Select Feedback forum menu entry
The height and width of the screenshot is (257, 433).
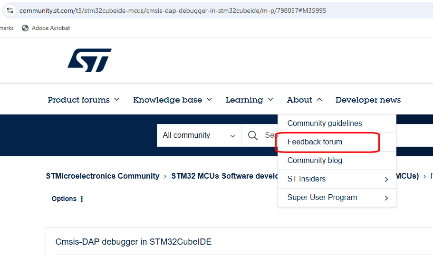point(337,142)
